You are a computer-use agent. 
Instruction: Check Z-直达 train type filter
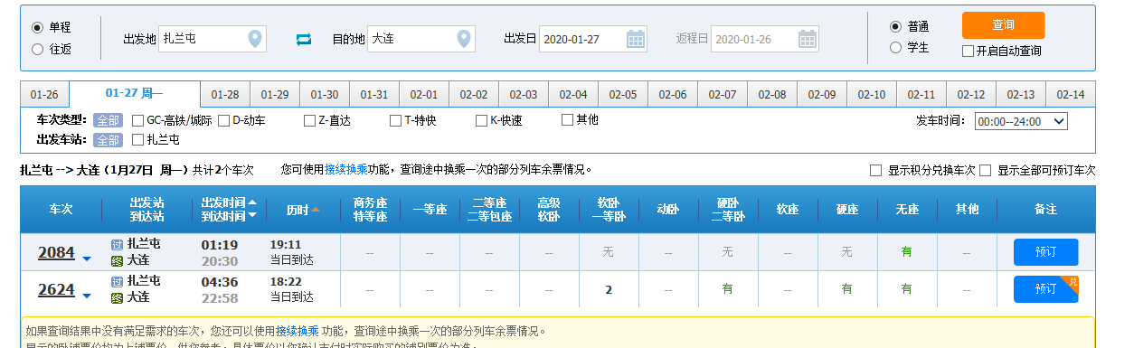pos(309,120)
